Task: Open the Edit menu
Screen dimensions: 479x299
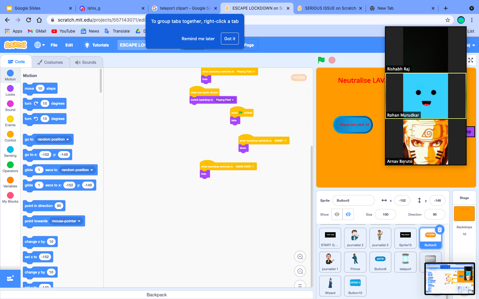Action: [69, 45]
